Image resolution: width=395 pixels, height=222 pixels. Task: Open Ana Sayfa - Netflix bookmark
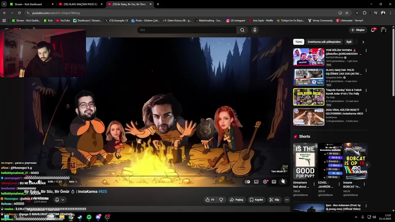(x=261, y=21)
